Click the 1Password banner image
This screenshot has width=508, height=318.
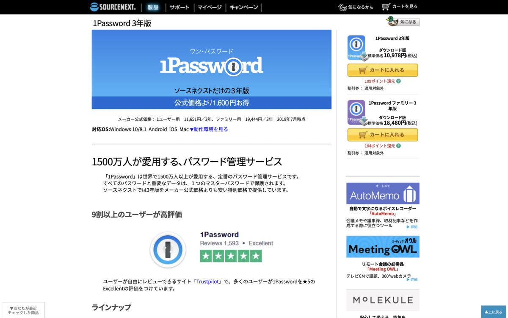212,69
